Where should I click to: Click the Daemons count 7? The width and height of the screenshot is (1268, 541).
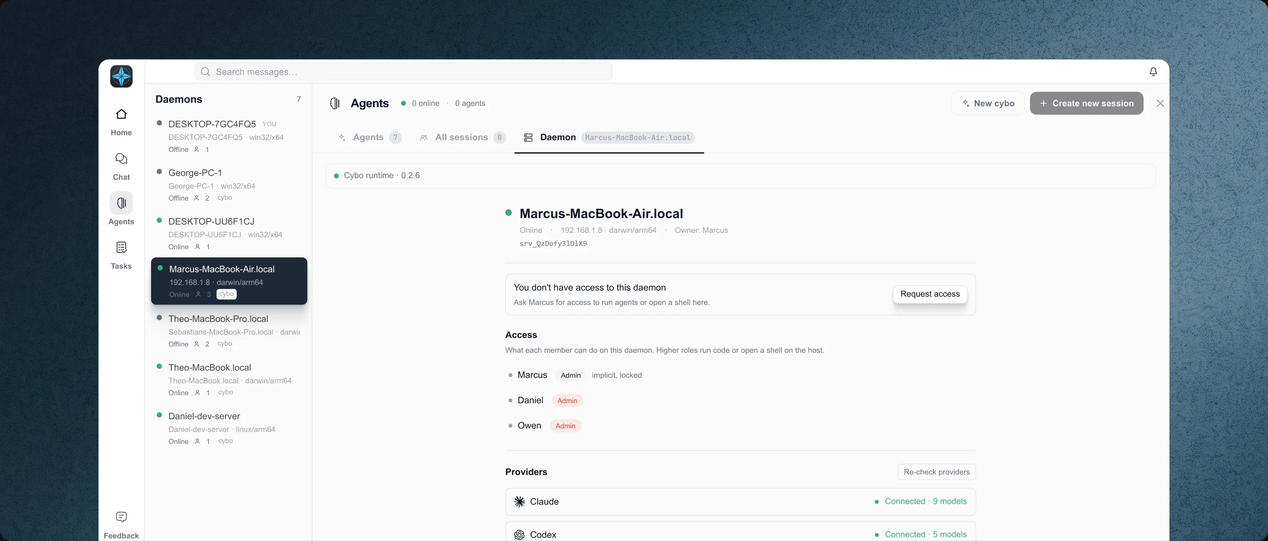pos(298,99)
